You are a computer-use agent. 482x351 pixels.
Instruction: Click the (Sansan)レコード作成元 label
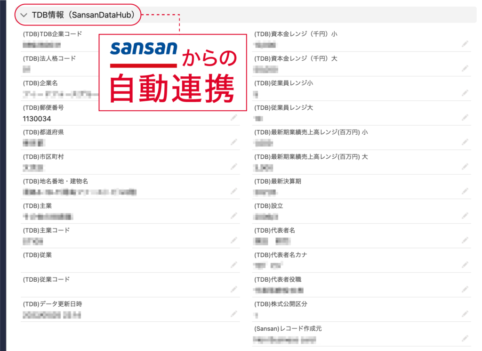coord(288,329)
